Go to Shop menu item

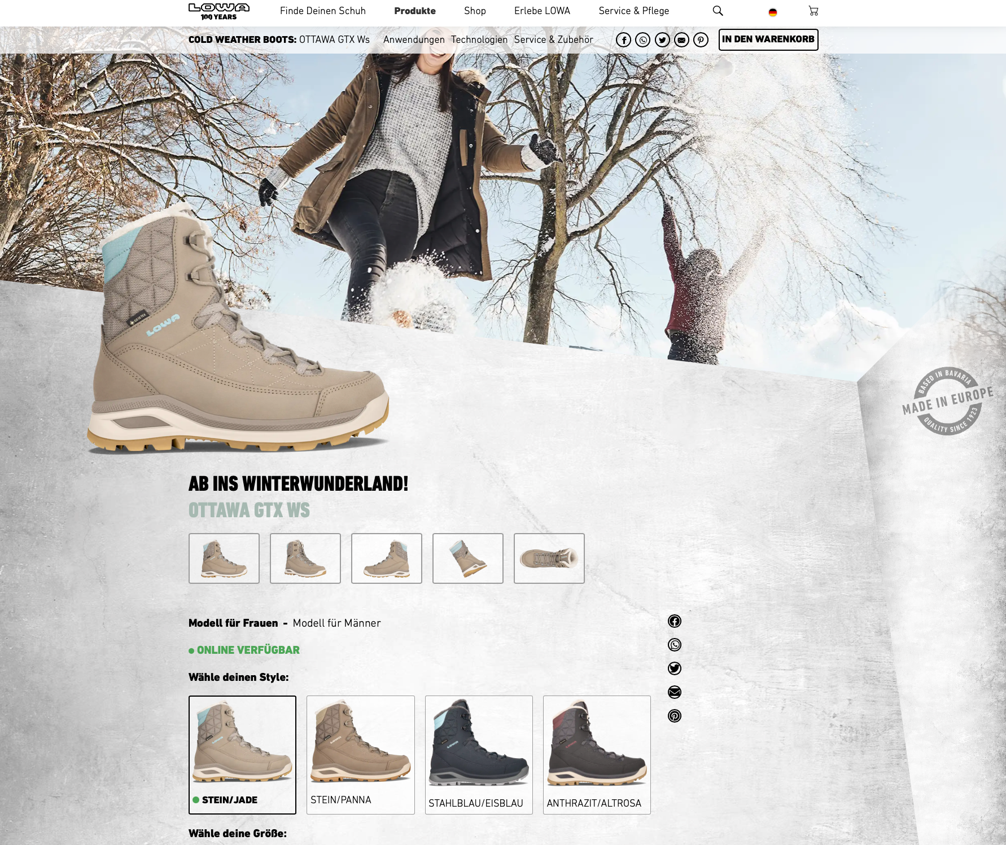point(475,11)
